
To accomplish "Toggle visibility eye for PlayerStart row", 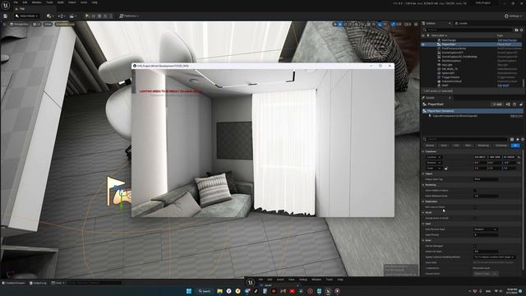I will click(x=423, y=44).
